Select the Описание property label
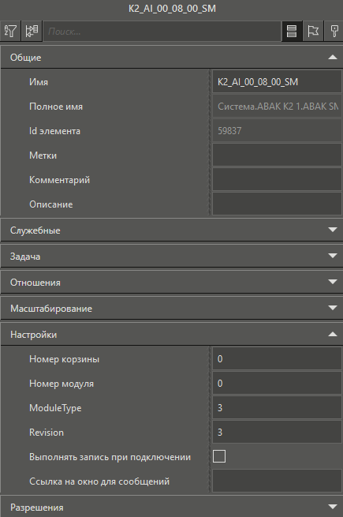 (51, 204)
